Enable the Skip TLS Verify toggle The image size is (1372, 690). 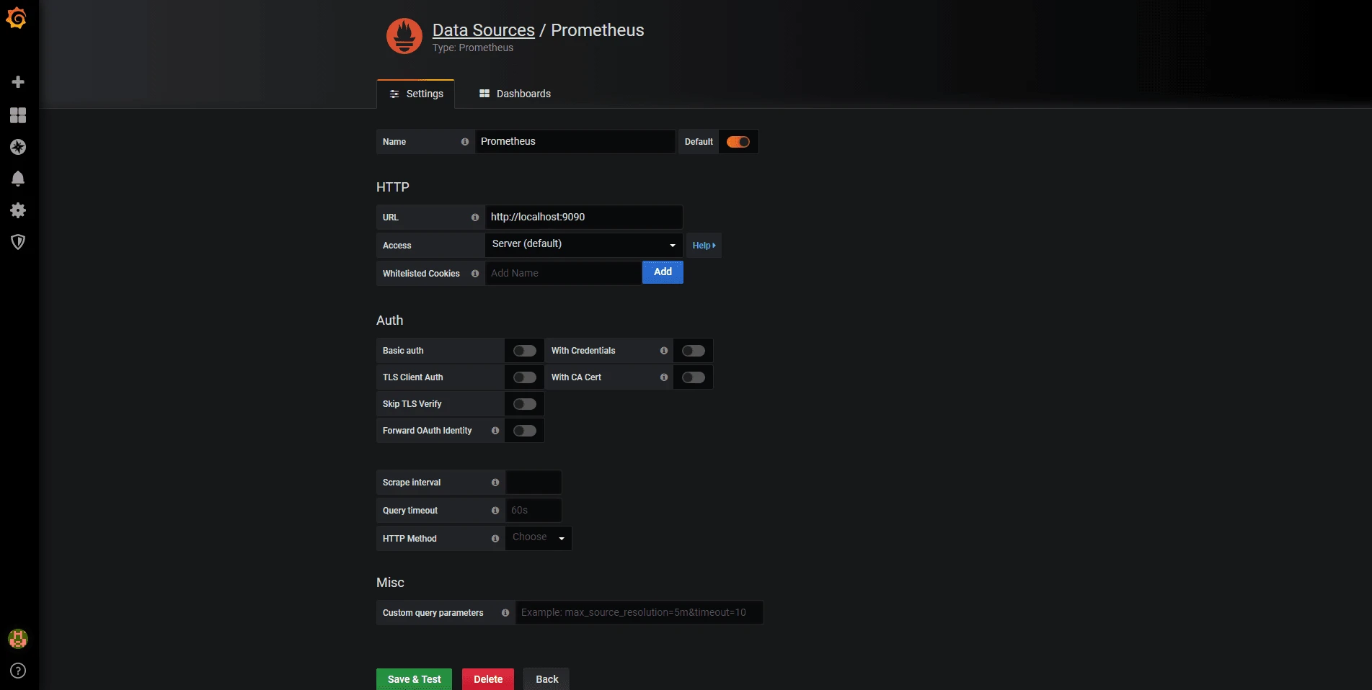(524, 404)
